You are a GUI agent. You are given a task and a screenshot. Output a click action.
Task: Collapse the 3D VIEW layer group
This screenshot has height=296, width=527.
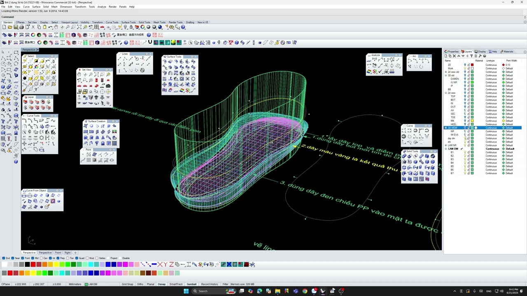(446, 128)
